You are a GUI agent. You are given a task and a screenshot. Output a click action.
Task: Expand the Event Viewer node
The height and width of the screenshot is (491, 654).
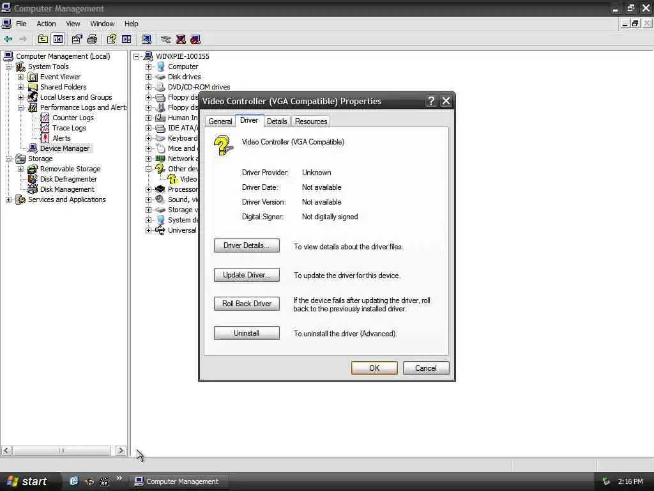[x=21, y=77]
